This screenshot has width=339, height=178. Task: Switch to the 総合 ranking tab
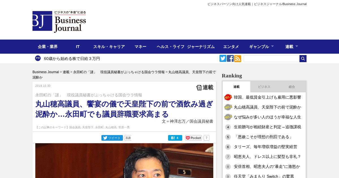tap(292, 87)
